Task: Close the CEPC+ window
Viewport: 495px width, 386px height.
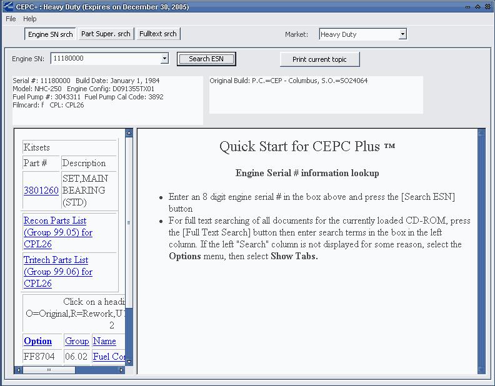Action: tap(487, 7)
